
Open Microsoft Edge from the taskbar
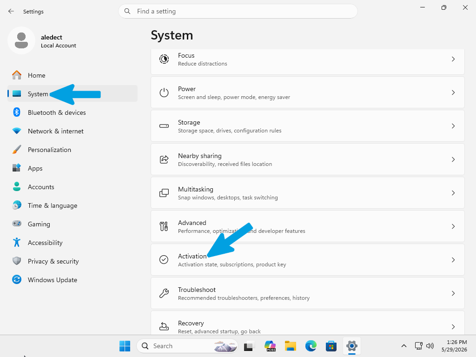click(x=311, y=346)
